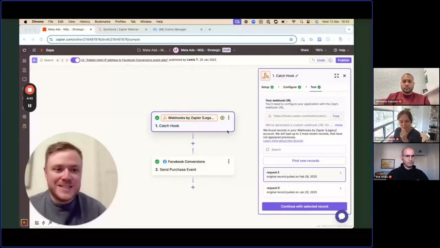Open the versions stack icon in the left sidebar

24,126
